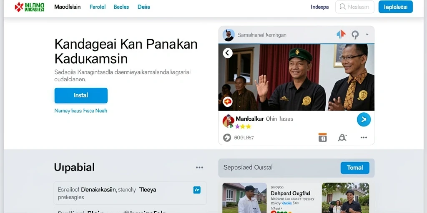Open the right house thumbnail image
The image size is (427, 213).
345,198
